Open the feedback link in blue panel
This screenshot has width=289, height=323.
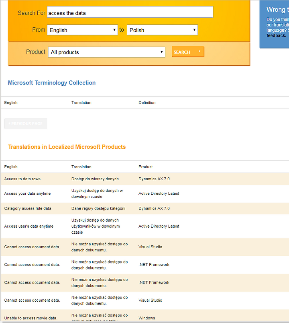coord(276,35)
